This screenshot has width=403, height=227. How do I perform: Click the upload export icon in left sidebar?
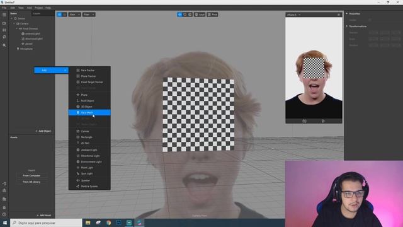[4, 190]
